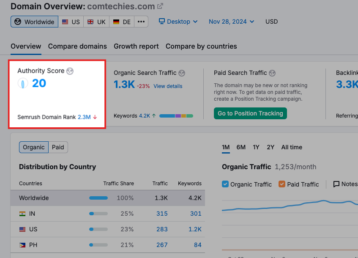Enable the Paid Traffic checkbox
This screenshot has width=358, height=258.
[x=281, y=184]
